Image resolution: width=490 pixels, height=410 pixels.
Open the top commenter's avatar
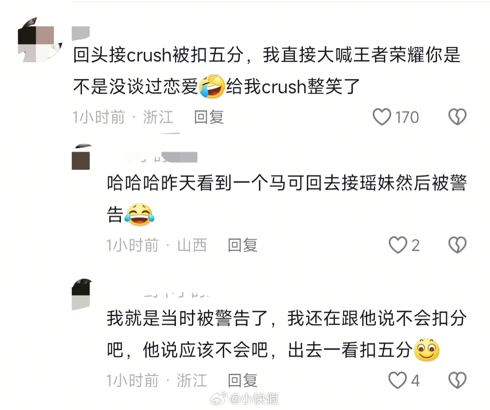pos(40,40)
